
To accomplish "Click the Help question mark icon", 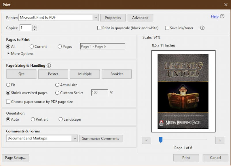I will pos(222,16).
